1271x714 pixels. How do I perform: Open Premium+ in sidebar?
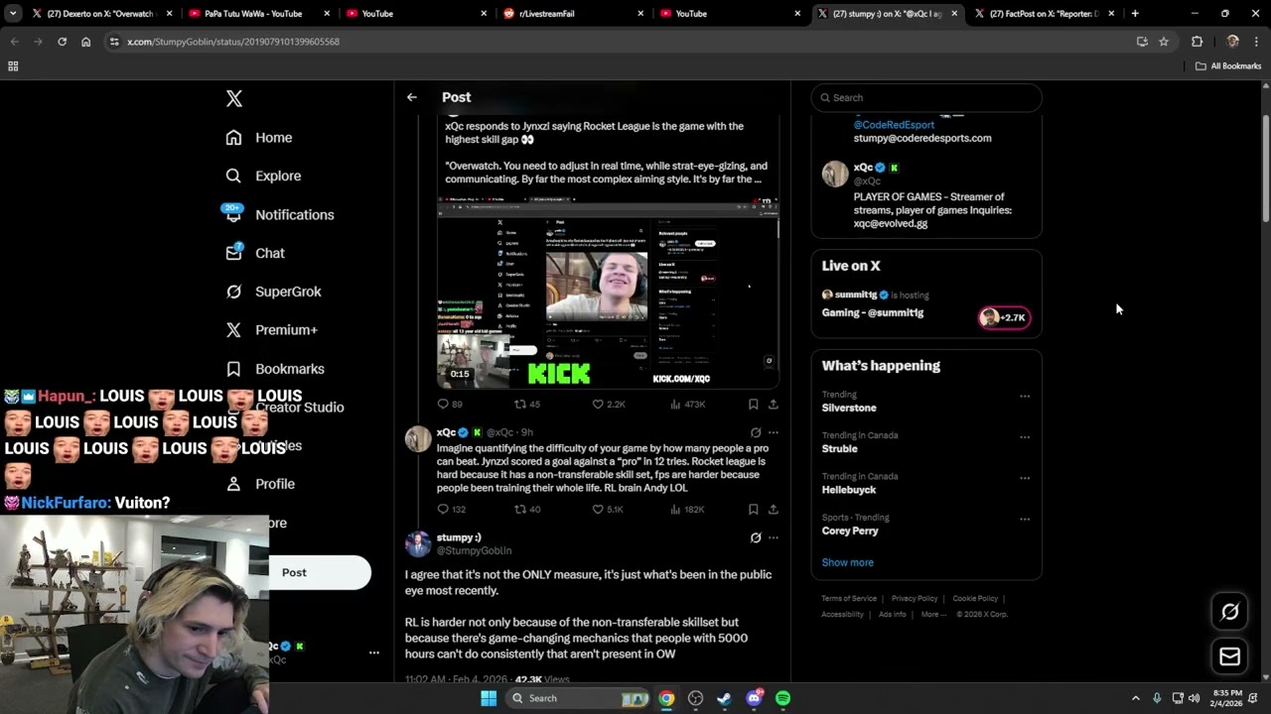(271, 330)
